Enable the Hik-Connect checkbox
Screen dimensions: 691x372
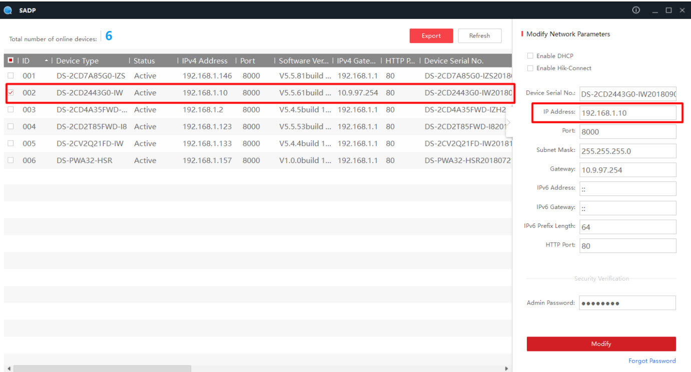[x=530, y=68]
